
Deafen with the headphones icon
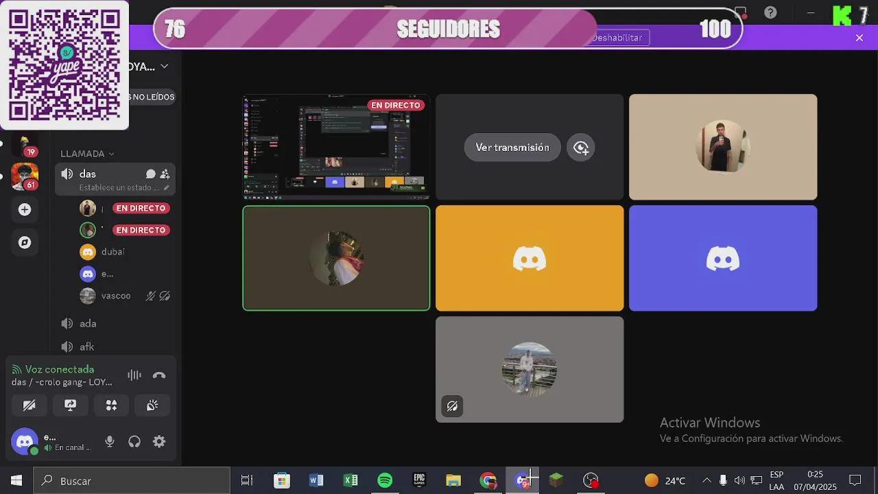click(134, 441)
